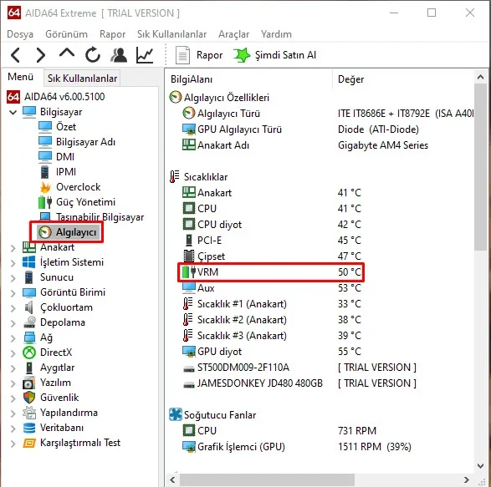Open the graph chart toolbar icon
Screen dimensions: 491x487
click(x=145, y=55)
